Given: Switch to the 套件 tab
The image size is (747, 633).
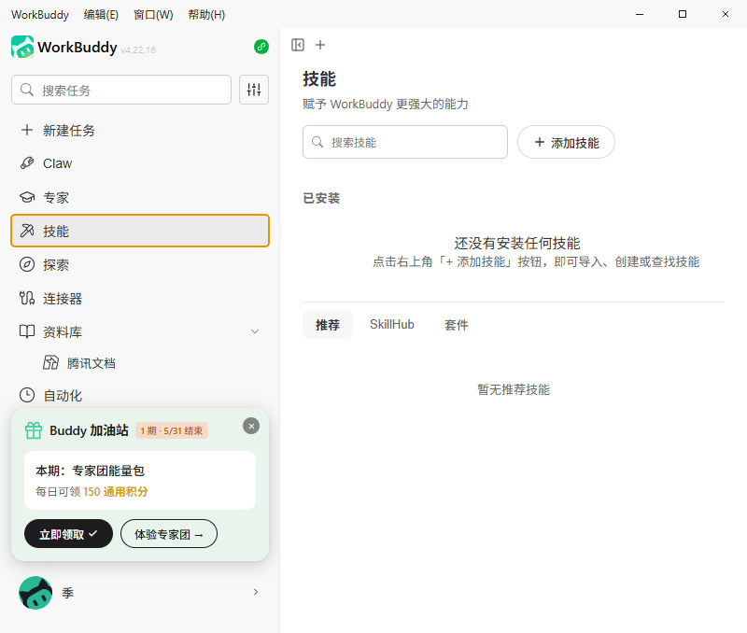Looking at the screenshot, I should [456, 324].
